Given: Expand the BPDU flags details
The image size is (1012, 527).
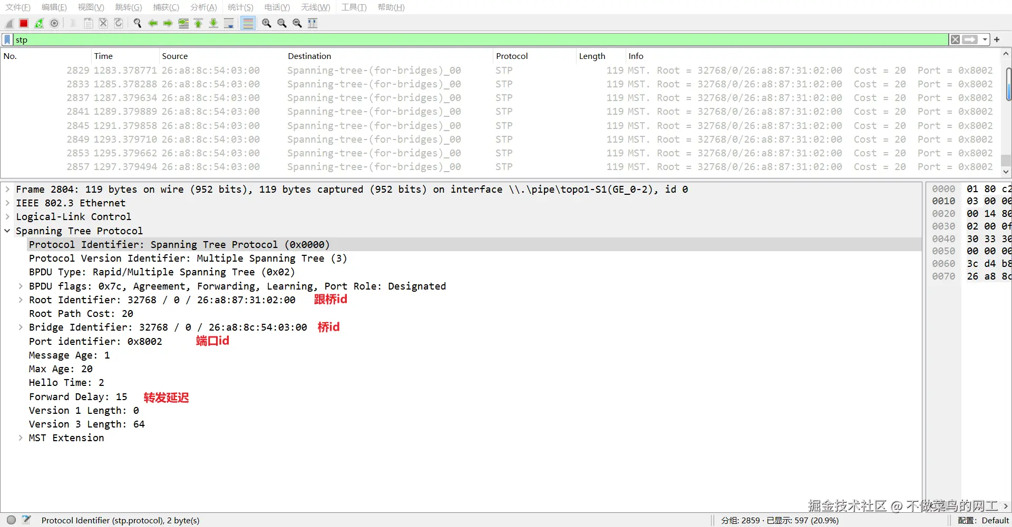Looking at the screenshot, I should tap(21, 286).
